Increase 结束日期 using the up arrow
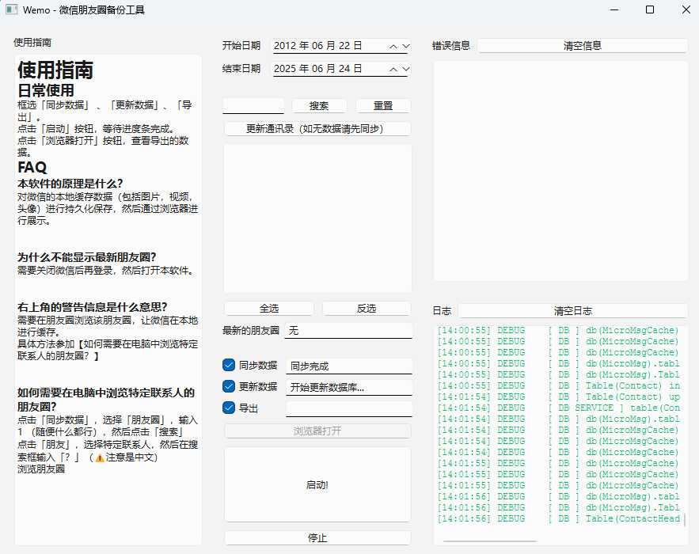The image size is (699, 554). (393, 69)
